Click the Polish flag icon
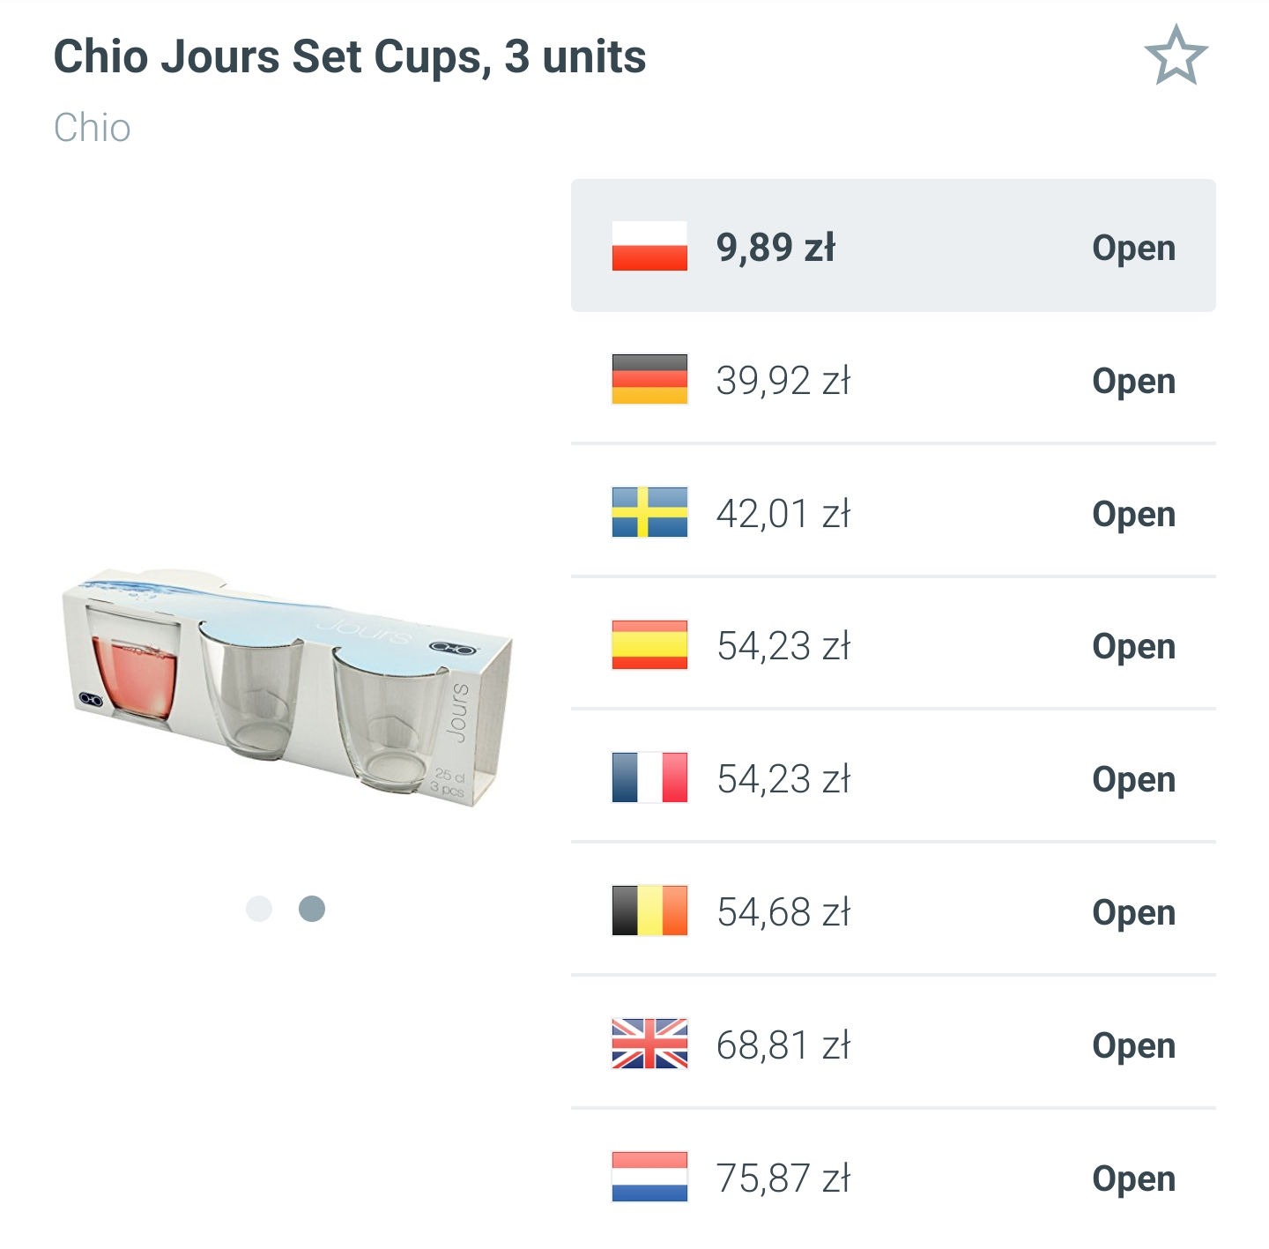The width and height of the screenshot is (1269, 1249). 649,248
